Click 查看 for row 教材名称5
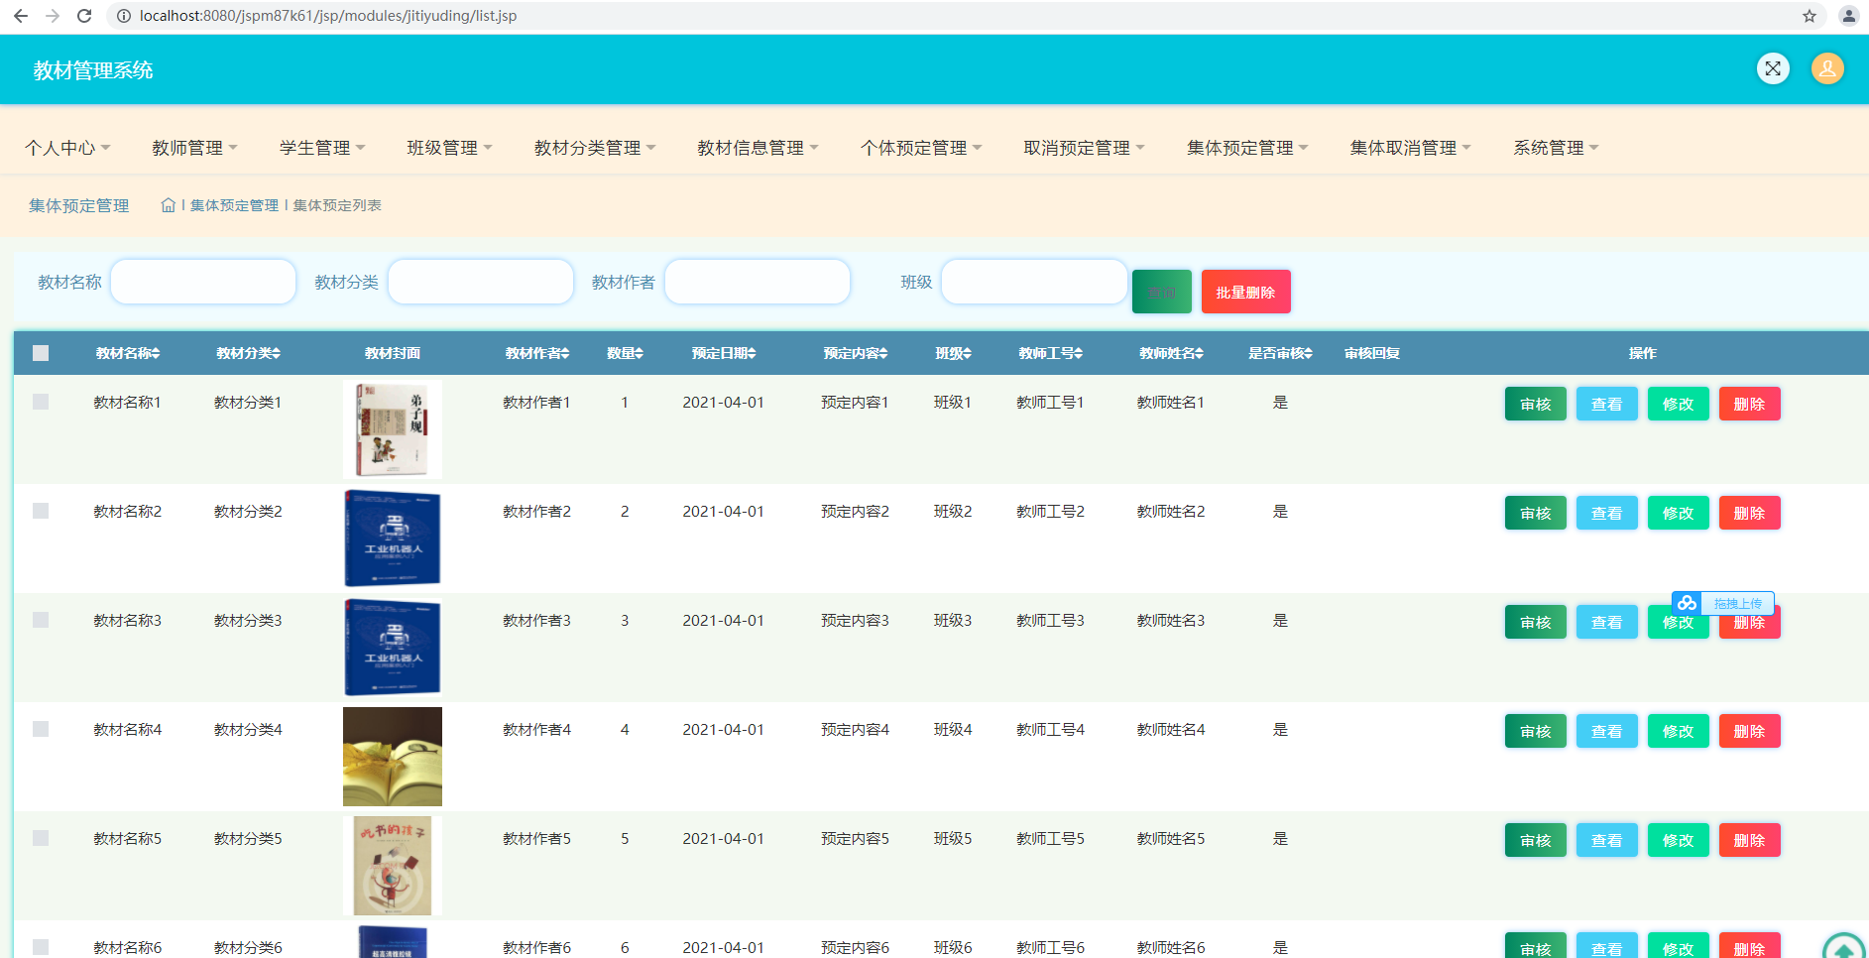The height and width of the screenshot is (958, 1869). [x=1606, y=840]
